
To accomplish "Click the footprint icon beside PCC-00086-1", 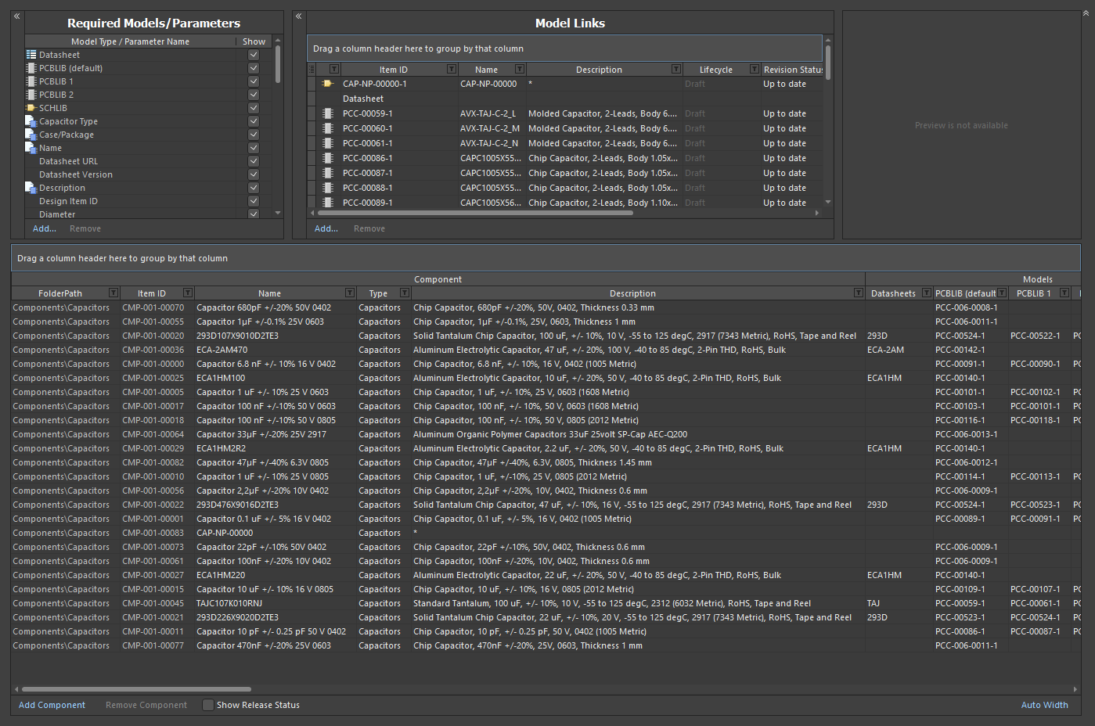I will tap(328, 158).
